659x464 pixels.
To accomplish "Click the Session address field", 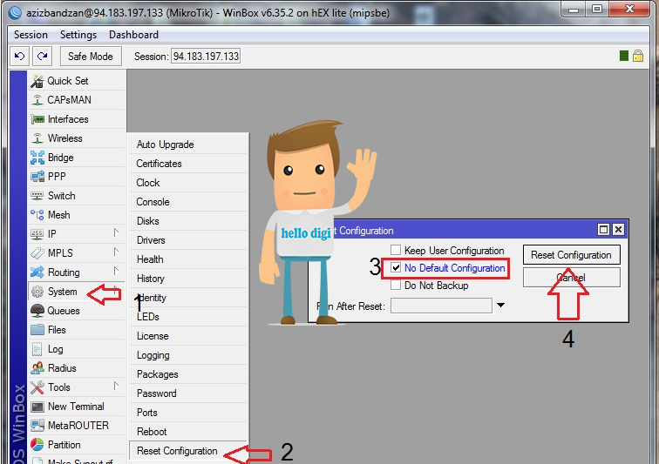I will [206, 57].
